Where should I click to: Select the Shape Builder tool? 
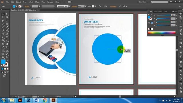(x=3, y=41)
